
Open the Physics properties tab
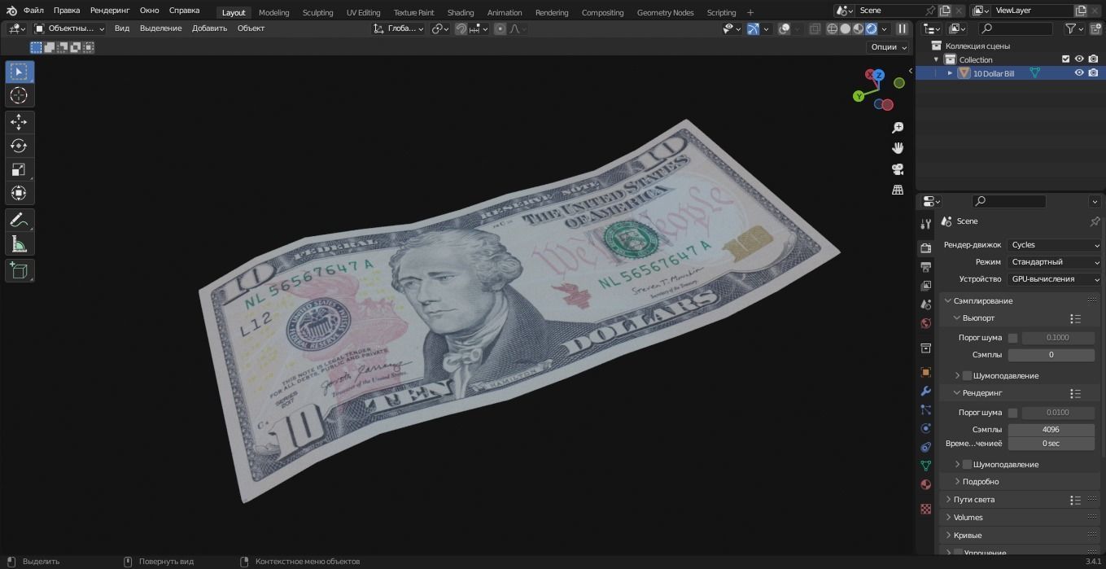pos(925,428)
